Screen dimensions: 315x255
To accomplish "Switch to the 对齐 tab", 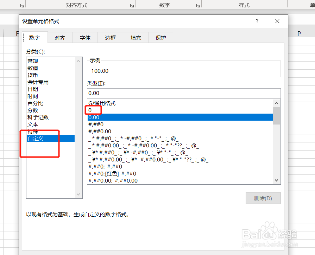I will tap(59, 37).
